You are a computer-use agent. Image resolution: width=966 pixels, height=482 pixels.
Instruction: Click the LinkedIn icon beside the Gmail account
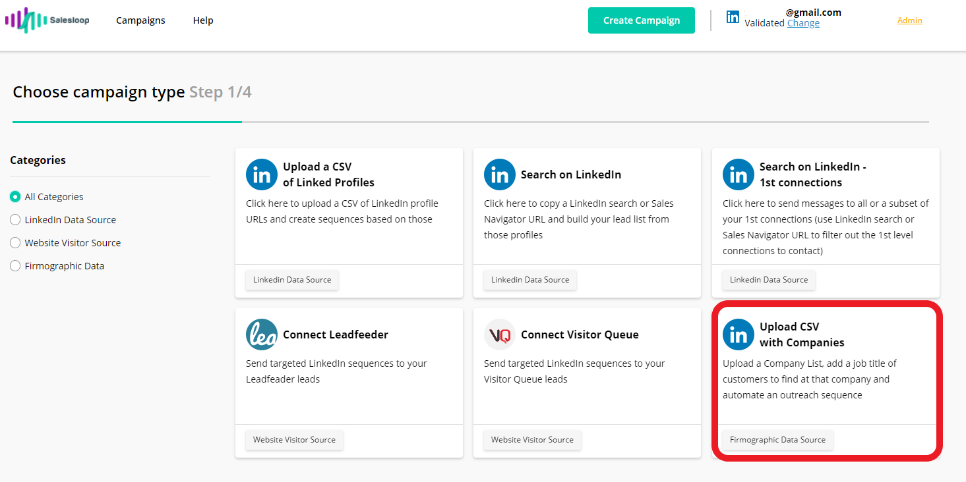(x=733, y=17)
